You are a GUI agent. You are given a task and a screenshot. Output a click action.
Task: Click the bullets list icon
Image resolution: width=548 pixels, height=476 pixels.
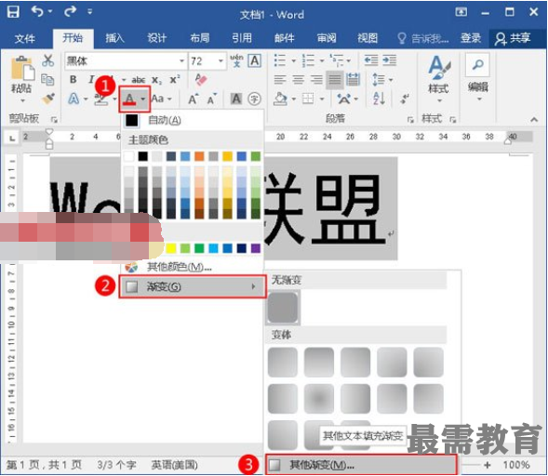[x=280, y=60]
